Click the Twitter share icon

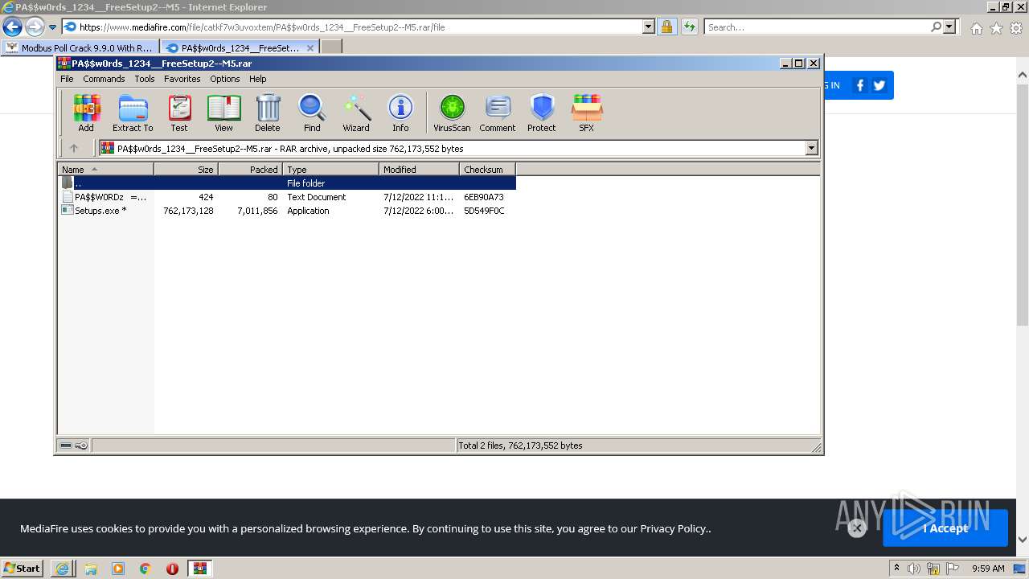879,85
